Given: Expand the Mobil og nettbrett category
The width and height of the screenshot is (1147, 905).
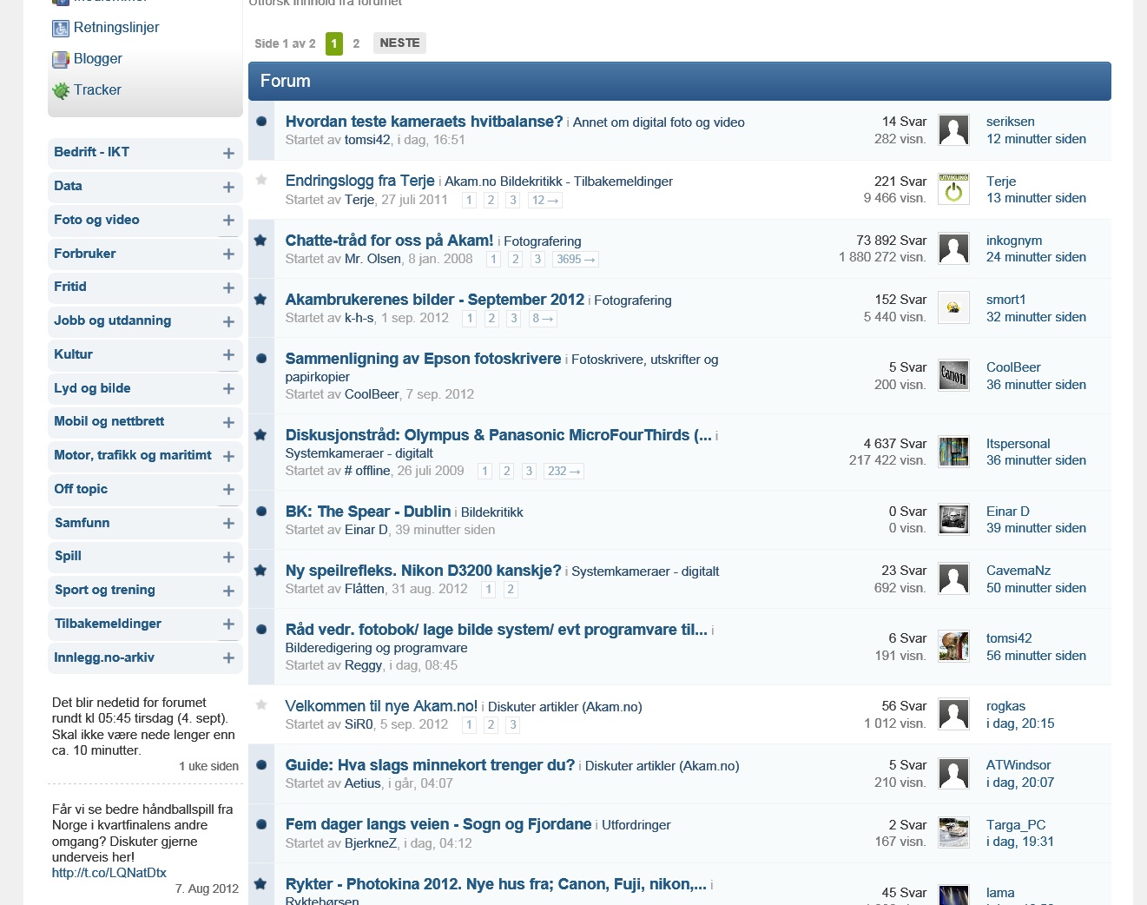Looking at the screenshot, I should click(228, 422).
